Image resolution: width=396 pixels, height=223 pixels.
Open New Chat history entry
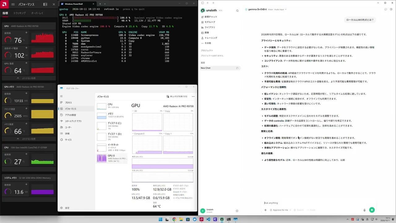point(220,68)
